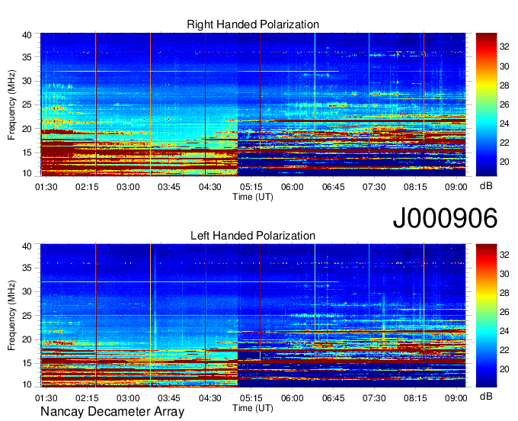
Task: Click the 35 frequency tick of the lower plot
Action: [27, 268]
